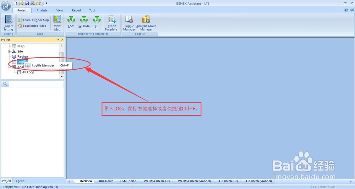Click the project tree scrollbar up arrow
This screenshot has width=355, height=189.
point(61,46)
